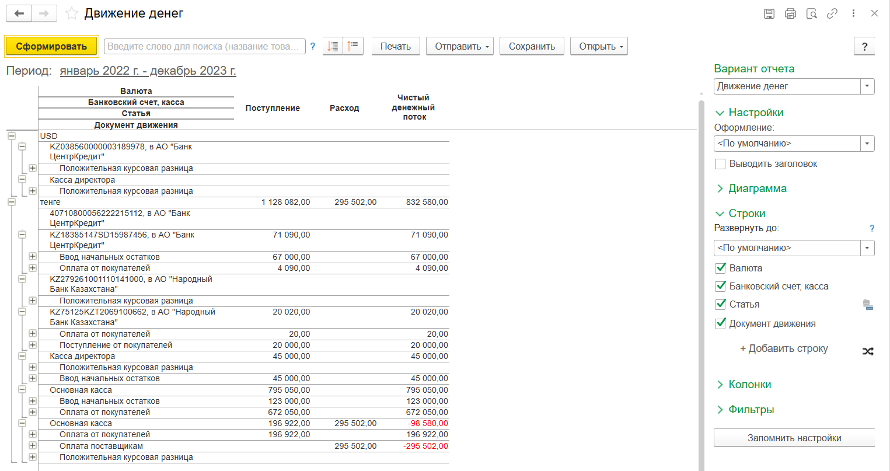Copy link using chain icon
The height and width of the screenshot is (471, 890).
832,13
